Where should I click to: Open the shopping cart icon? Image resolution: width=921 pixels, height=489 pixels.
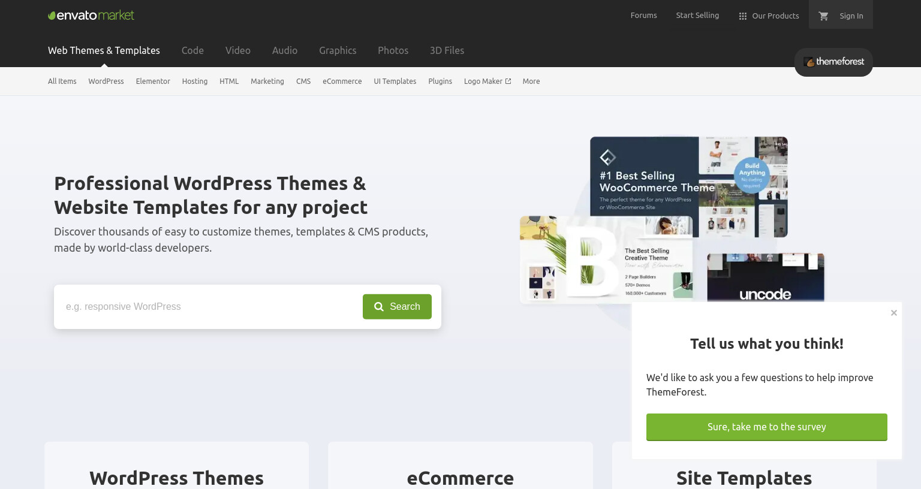823,16
